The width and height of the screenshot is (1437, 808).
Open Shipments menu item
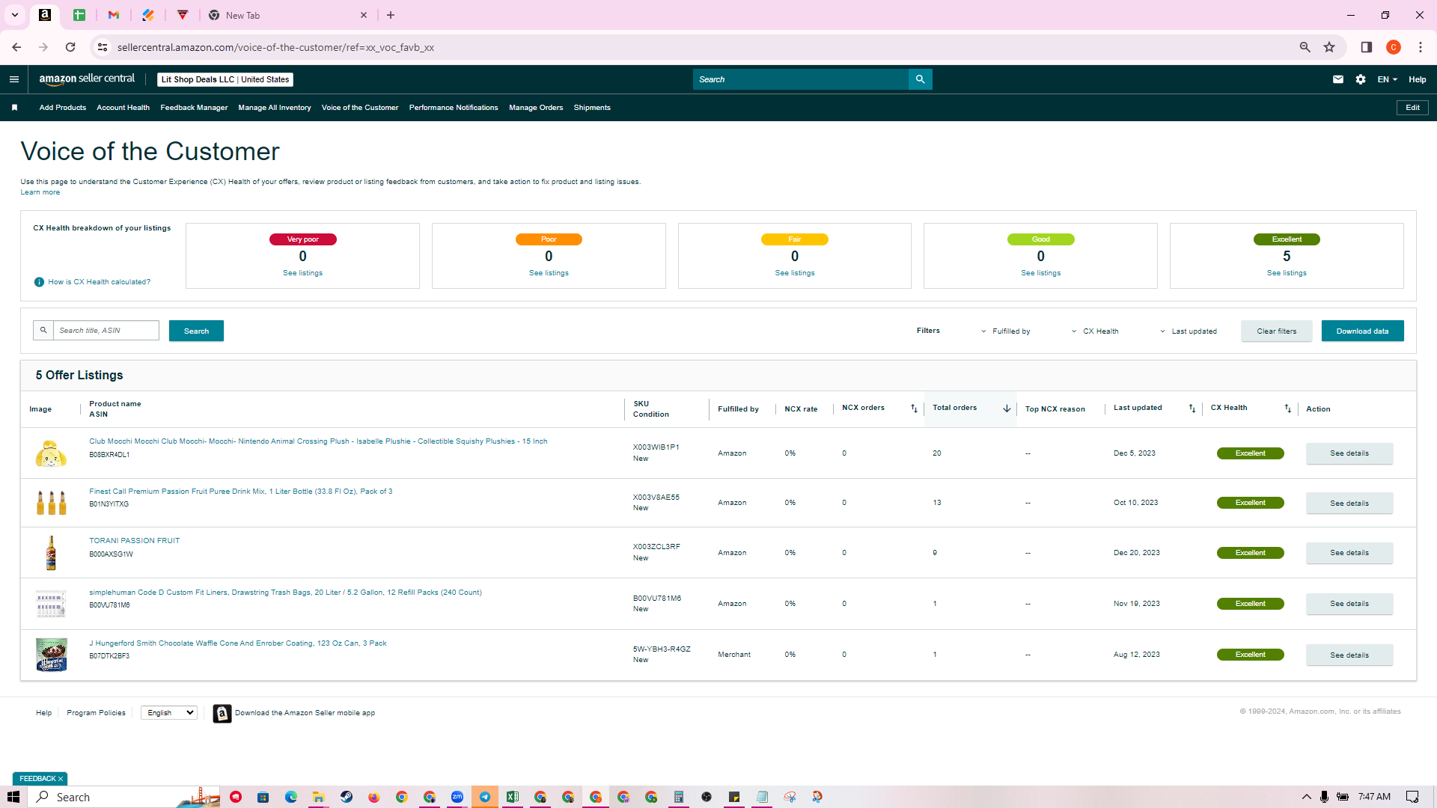[592, 108]
